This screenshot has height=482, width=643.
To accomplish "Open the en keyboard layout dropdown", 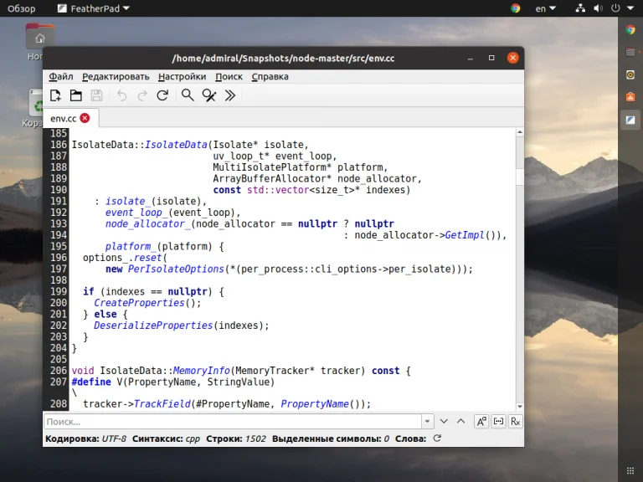I will pos(546,8).
